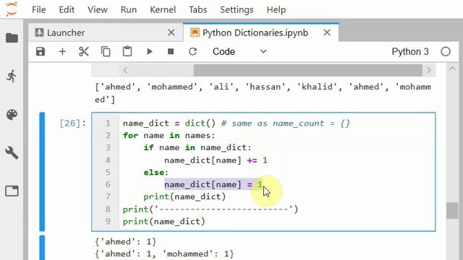463x260 pixels.
Task: Click the names list output text
Action: click(x=263, y=93)
